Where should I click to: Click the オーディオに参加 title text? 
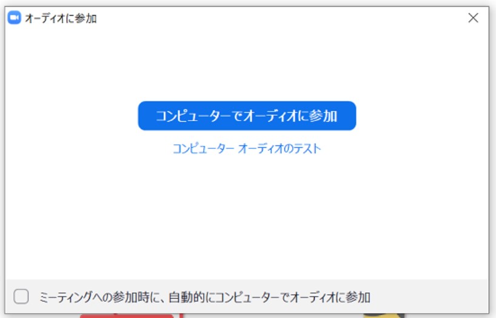tap(61, 18)
